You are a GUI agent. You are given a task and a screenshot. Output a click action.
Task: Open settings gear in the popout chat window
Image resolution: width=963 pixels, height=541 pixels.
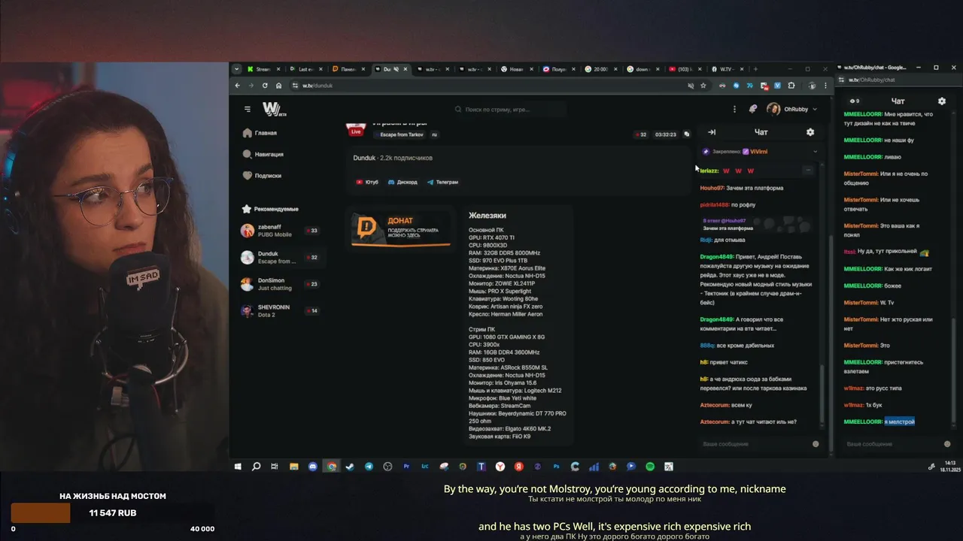coord(941,101)
